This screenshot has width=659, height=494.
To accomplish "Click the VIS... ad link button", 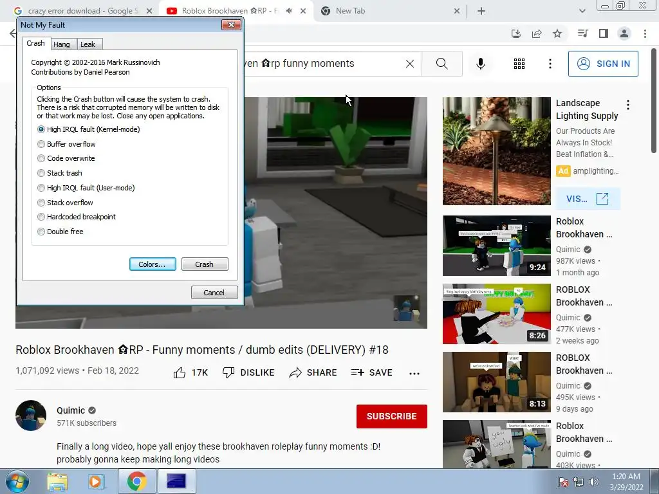I will 588,199.
